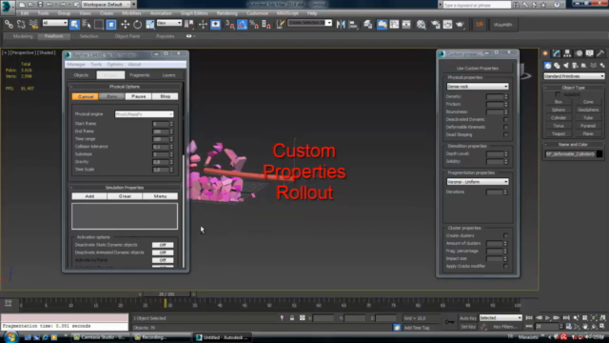The image size is (609, 343).
Task: Switch to the Fragments tab in RayFire
Action: point(140,75)
